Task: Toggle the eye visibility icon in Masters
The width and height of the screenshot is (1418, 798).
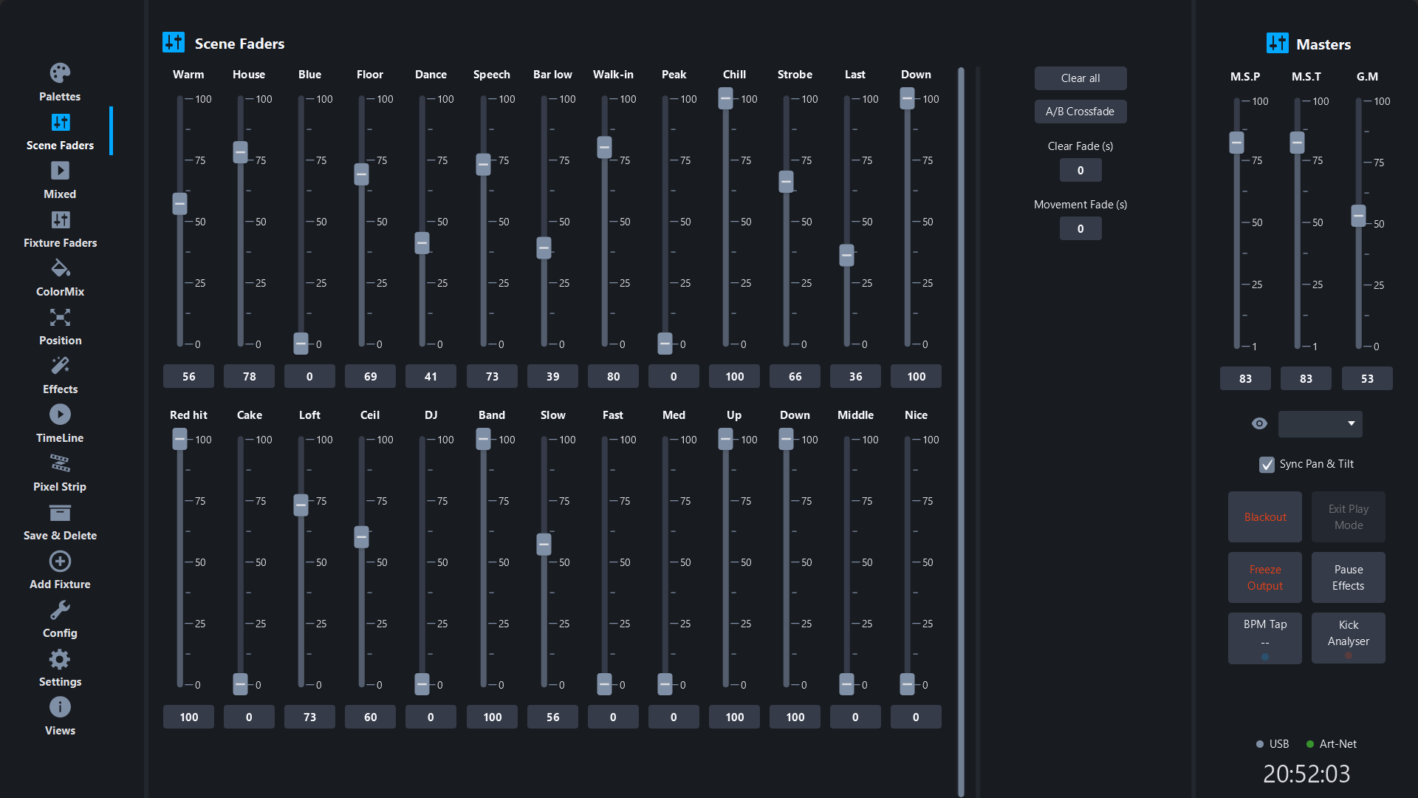Action: point(1259,423)
